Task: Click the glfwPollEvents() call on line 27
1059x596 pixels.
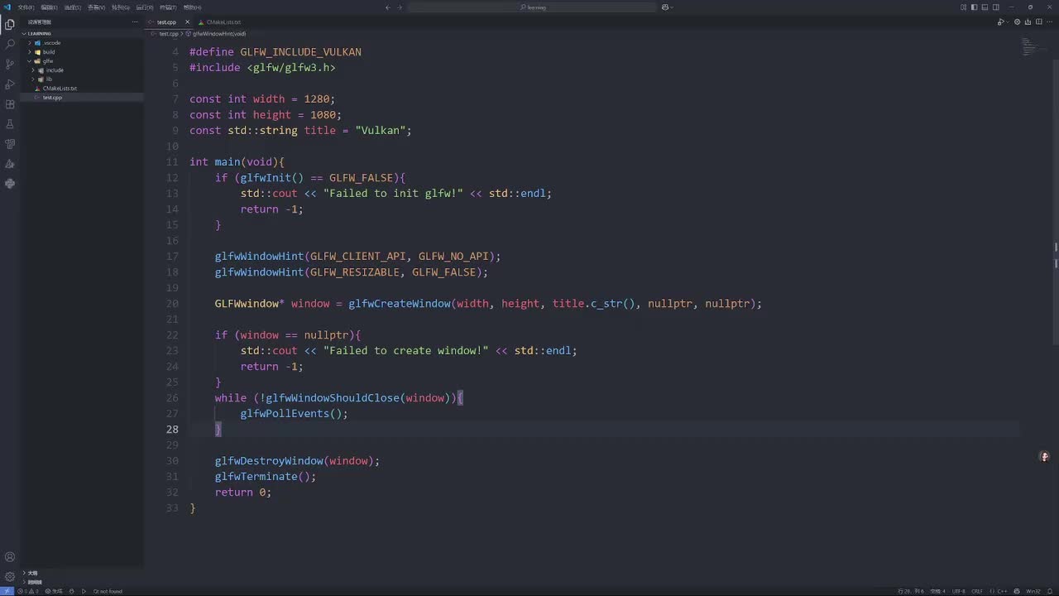Action: coord(295,414)
